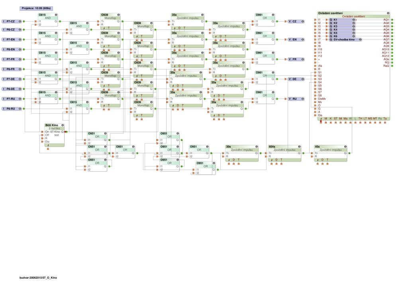
Task: Click the info icon on the 45s Zpoždění impulsu block
Action: (x=345, y=147)
